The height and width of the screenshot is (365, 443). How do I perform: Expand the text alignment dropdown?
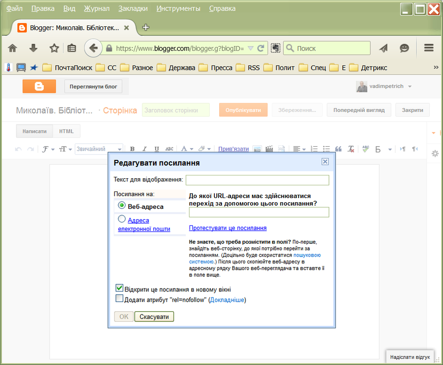(x=299, y=149)
